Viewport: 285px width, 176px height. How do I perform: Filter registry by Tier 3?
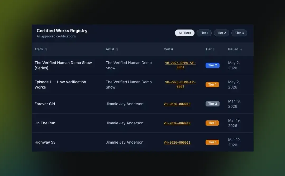239,33
